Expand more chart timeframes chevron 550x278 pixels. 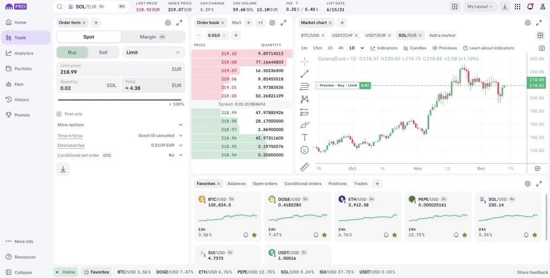pyautogui.click(x=363, y=48)
